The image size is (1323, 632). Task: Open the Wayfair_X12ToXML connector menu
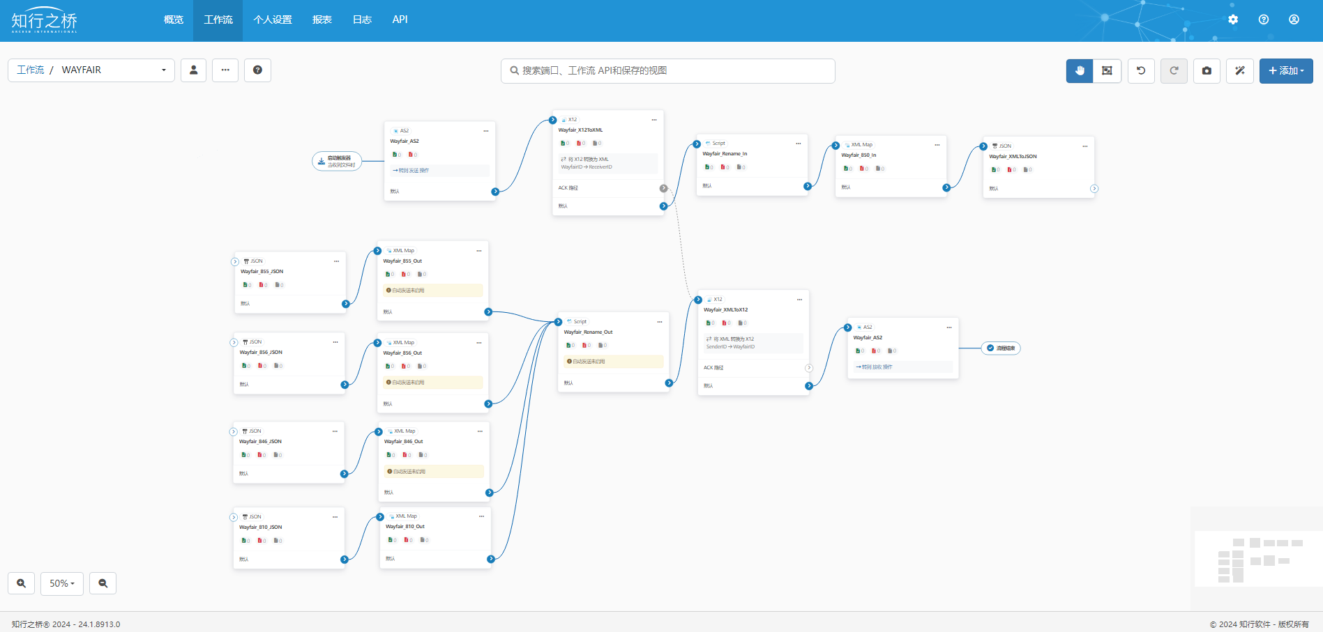(654, 120)
